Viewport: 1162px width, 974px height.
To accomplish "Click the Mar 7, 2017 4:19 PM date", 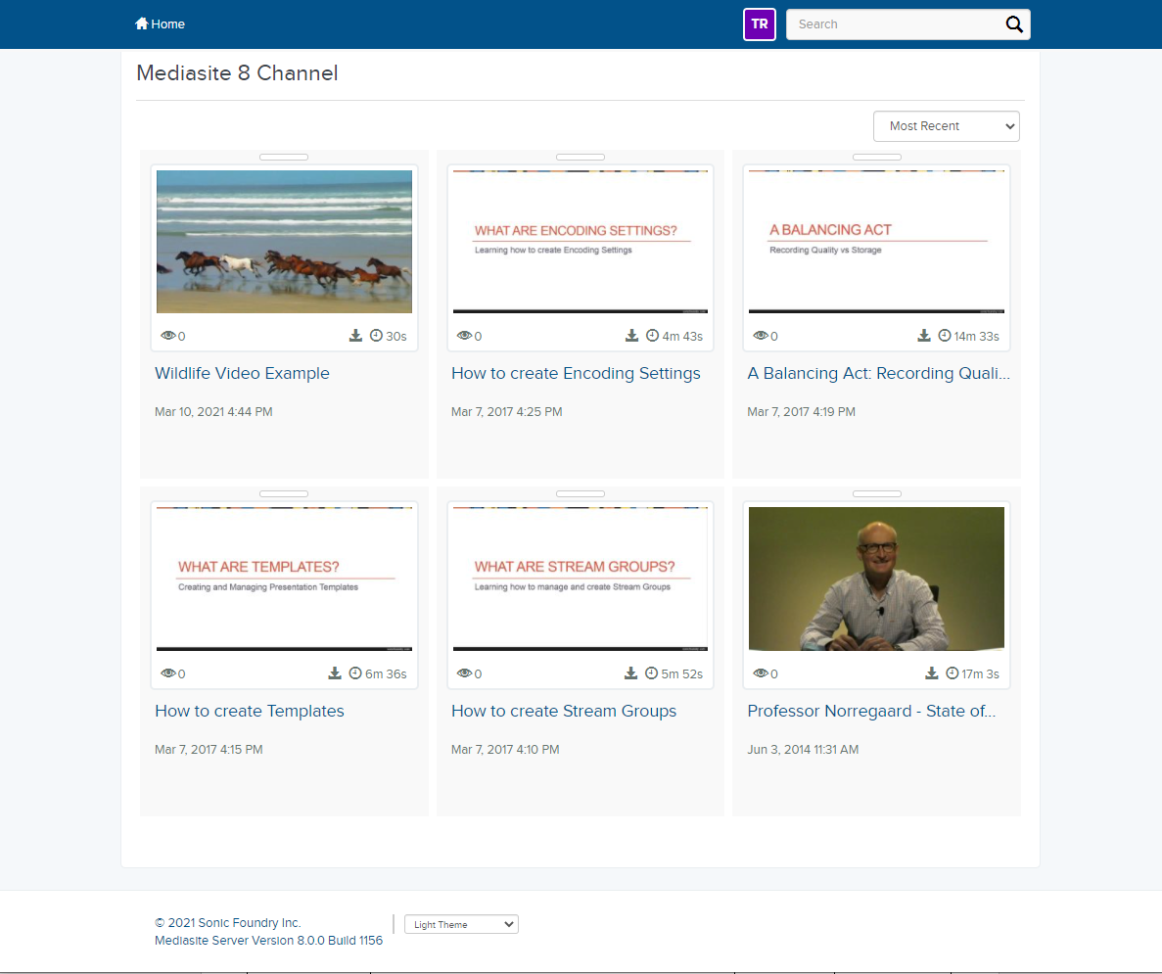I will [x=801, y=411].
